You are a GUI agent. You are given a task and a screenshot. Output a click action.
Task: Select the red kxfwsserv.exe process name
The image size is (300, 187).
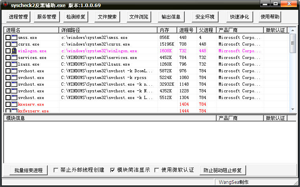point(33,111)
